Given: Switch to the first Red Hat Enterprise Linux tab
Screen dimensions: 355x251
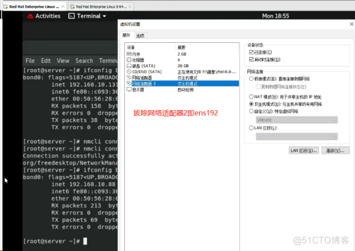Looking at the screenshot, I should (34, 7).
